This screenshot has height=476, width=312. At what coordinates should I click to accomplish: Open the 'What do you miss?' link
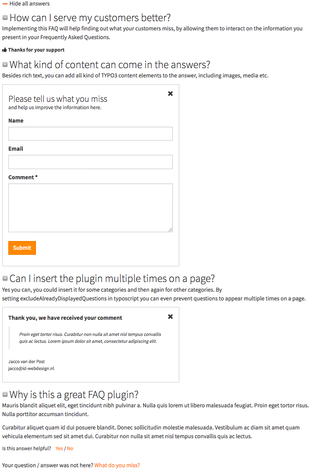[x=117, y=465]
